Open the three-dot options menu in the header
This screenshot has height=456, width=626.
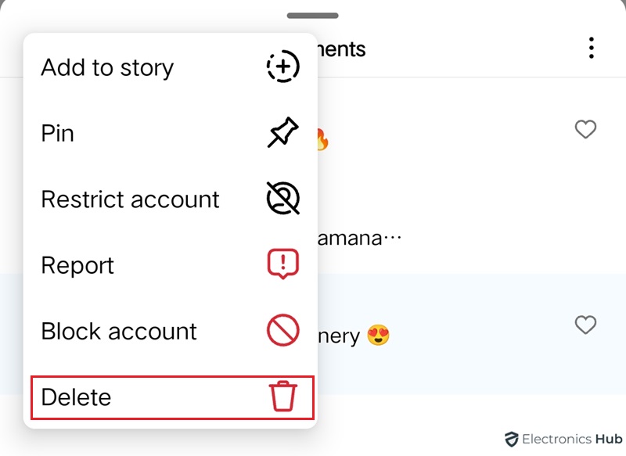(x=592, y=48)
